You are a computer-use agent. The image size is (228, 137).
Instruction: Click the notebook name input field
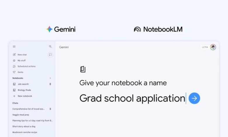coord(133,98)
